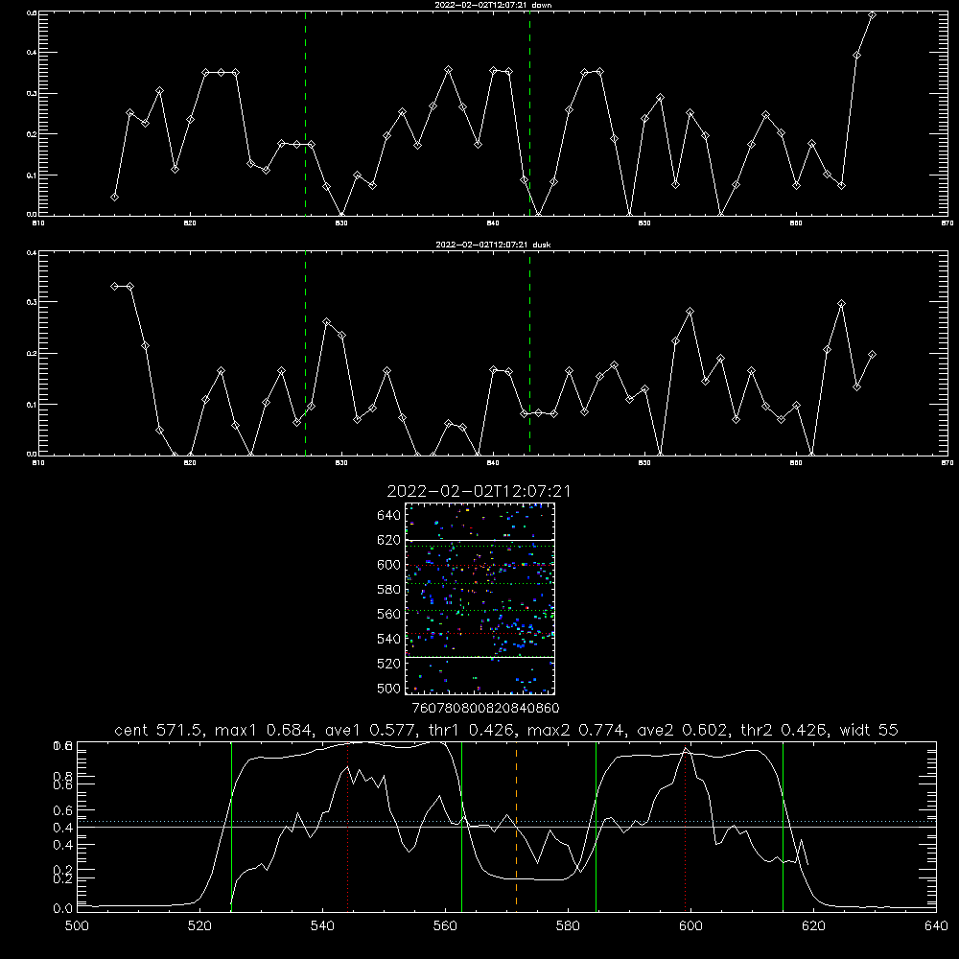This screenshot has height=959, width=959.
Task: Click the green solid line near 585 in bottom plot
Action: (x=596, y=827)
